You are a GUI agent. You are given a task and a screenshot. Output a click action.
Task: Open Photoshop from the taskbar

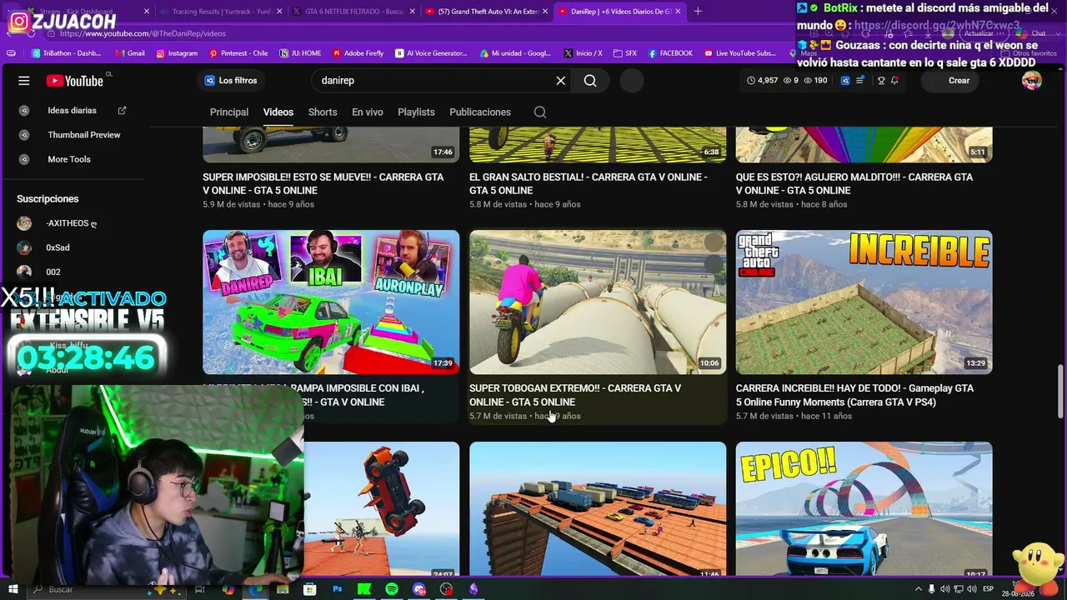338,589
